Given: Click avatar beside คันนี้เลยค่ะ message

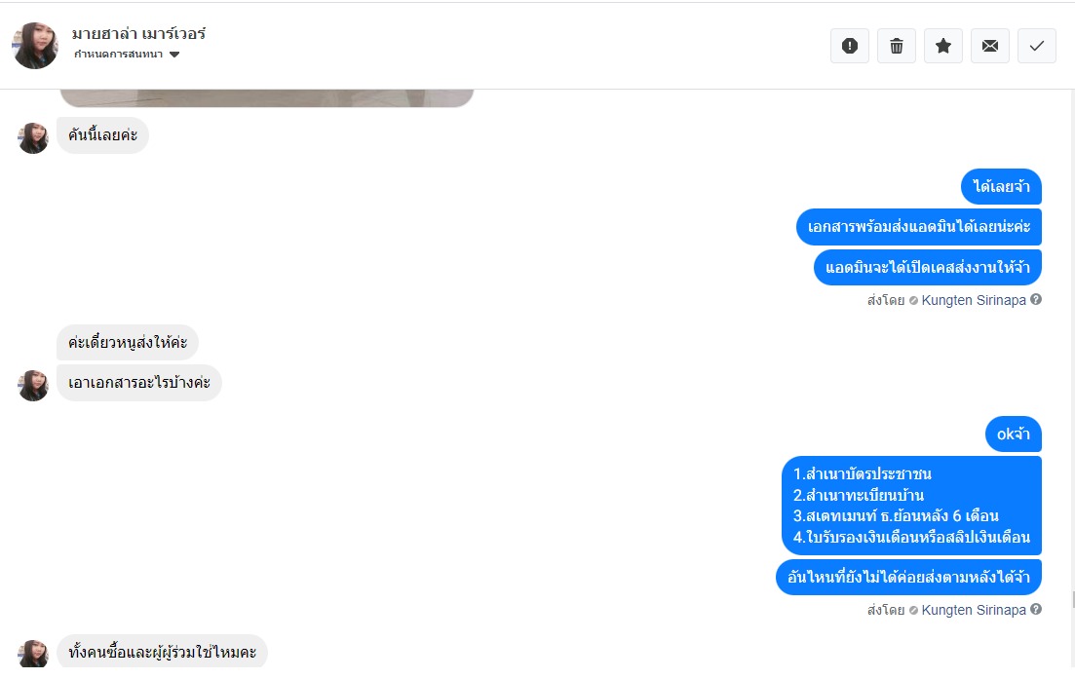Looking at the screenshot, I should [x=33, y=138].
